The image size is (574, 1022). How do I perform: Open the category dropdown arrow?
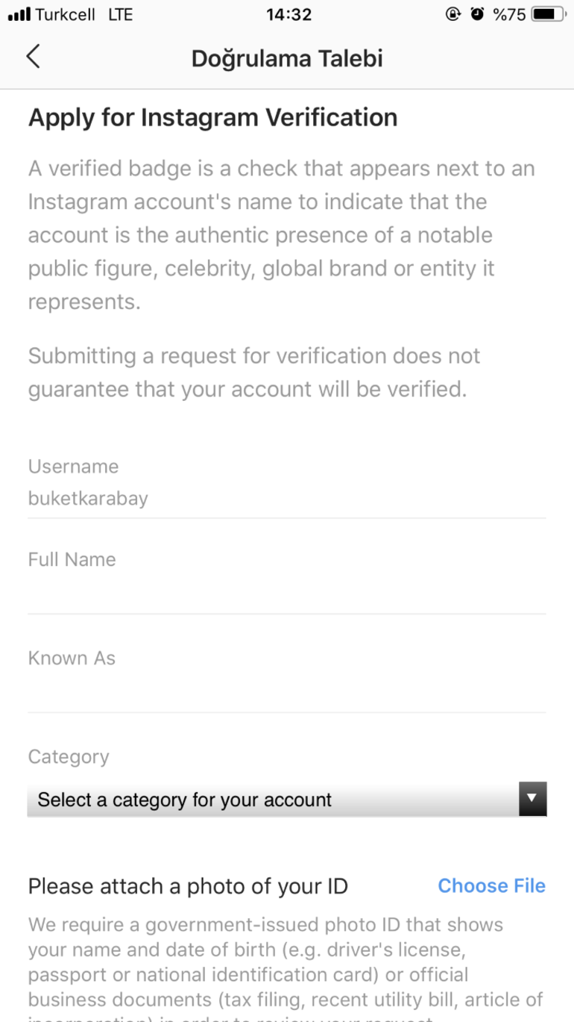click(532, 799)
